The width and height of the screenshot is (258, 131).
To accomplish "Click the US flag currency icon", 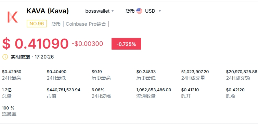I will (139, 11).
